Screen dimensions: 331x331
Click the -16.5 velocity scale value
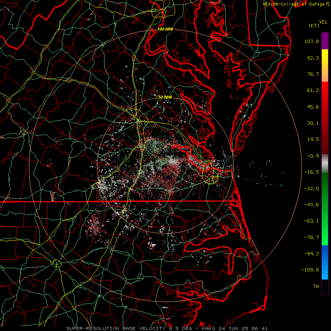click(x=312, y=172)
